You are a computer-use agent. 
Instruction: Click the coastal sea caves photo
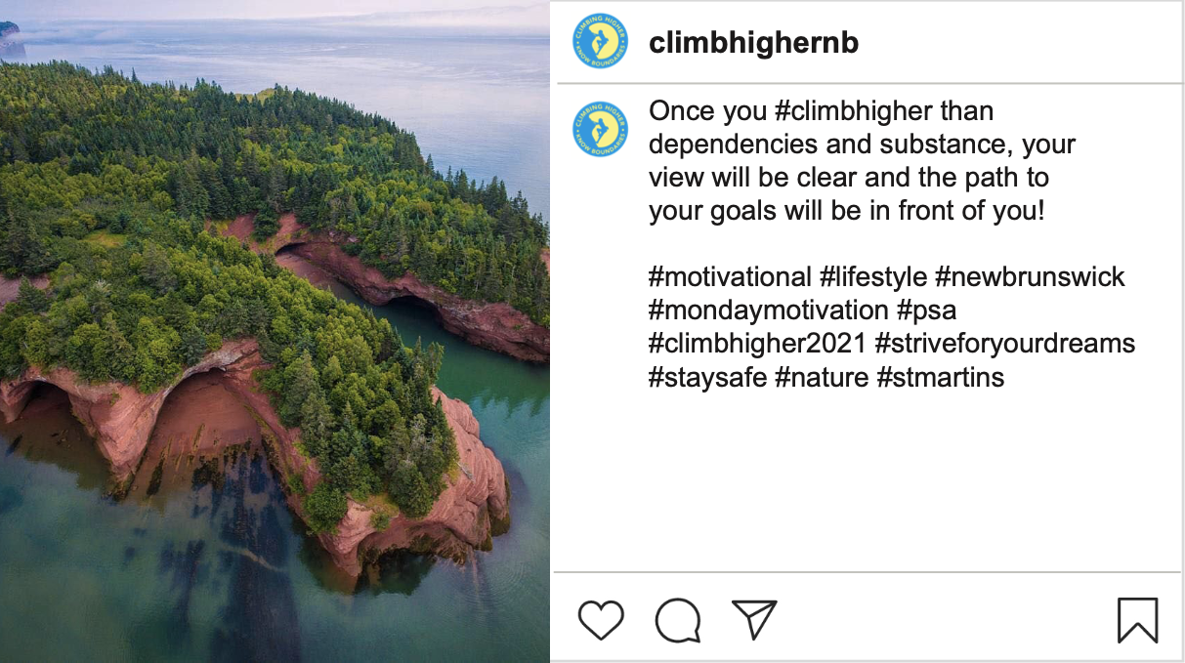pyautogui.click(x=275, y=331)
